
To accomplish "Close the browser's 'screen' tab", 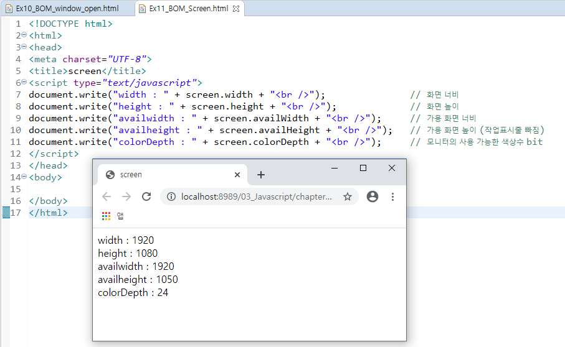I will [x=237, y=175].
